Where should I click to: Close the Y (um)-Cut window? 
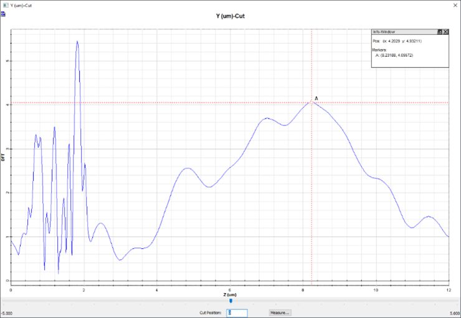[x=455, y=4]
